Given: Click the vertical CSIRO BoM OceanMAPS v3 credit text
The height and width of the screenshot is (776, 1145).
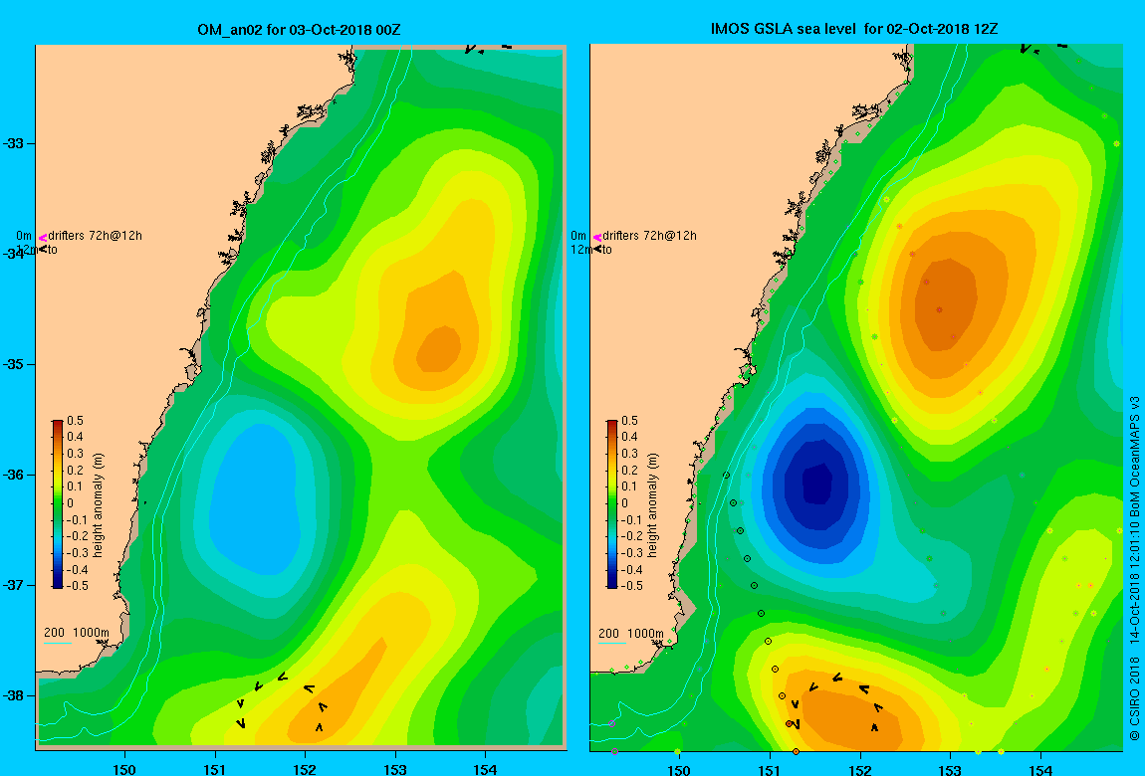Looking at the screenshot, I should tap(1134, 570).
